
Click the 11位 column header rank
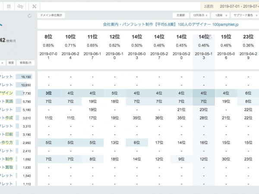[x=92, y=37]
